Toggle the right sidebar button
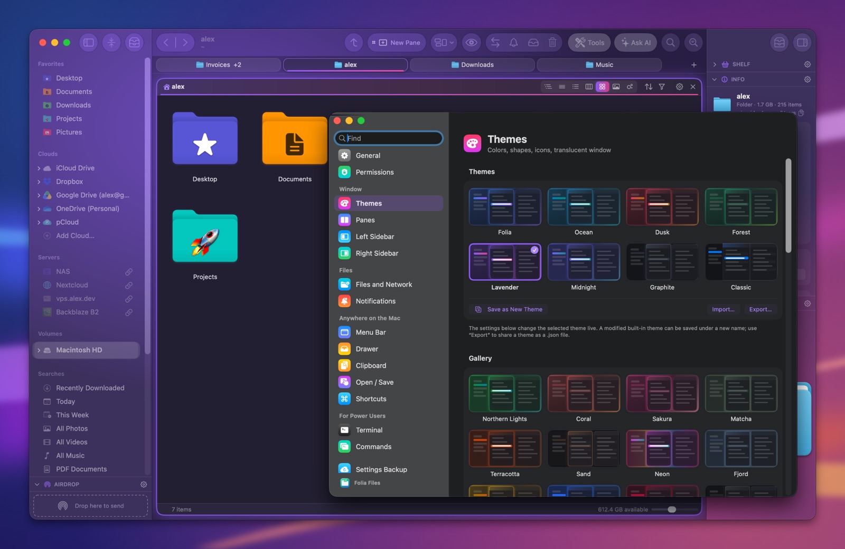 point(802,43)
